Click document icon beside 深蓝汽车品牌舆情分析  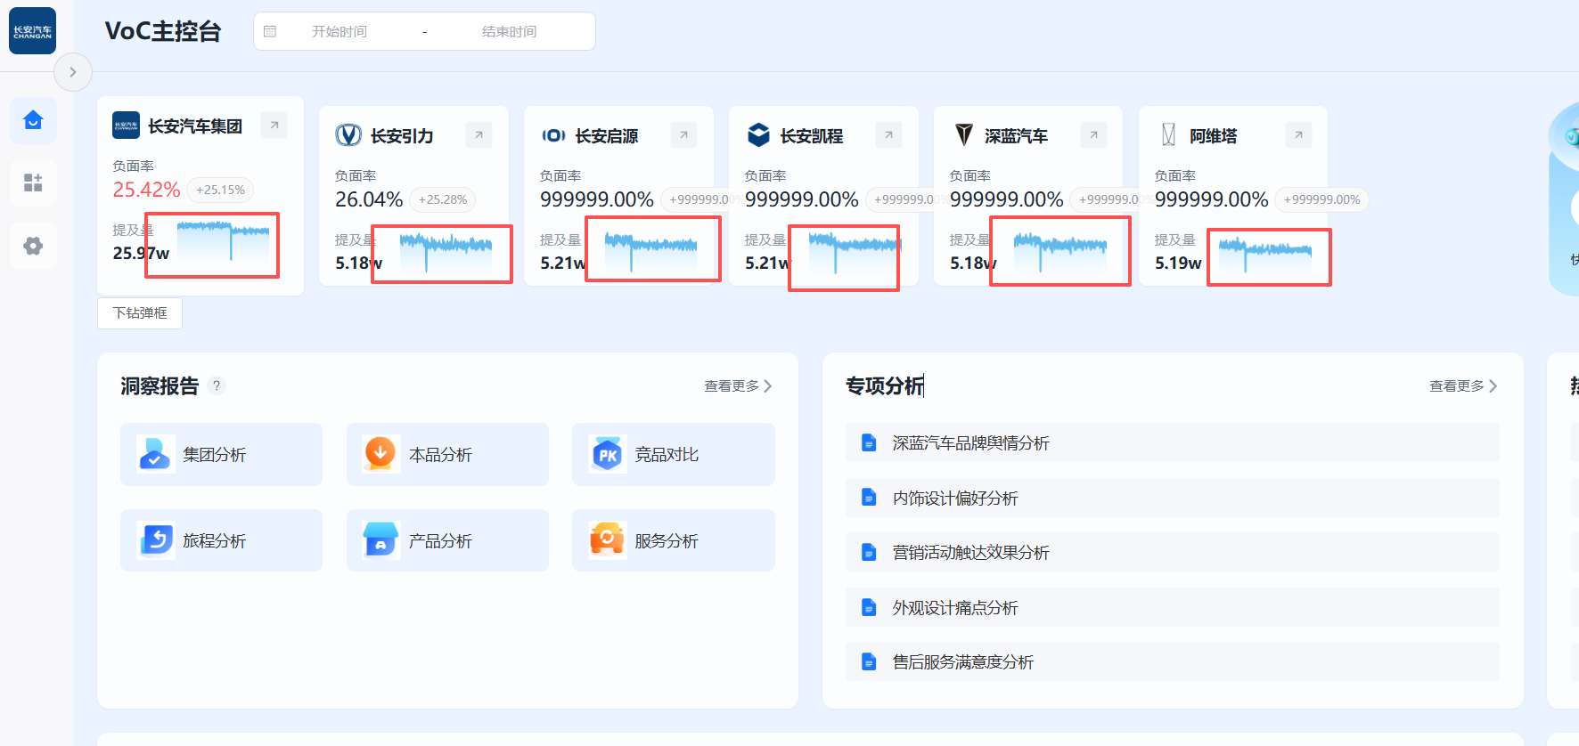pos(869,442)
